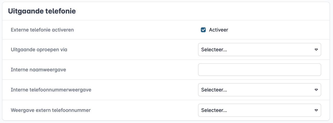Click the arrow icon of Weergave extern telefoonnummer
333x123 pixels.
tap(316, 110)
